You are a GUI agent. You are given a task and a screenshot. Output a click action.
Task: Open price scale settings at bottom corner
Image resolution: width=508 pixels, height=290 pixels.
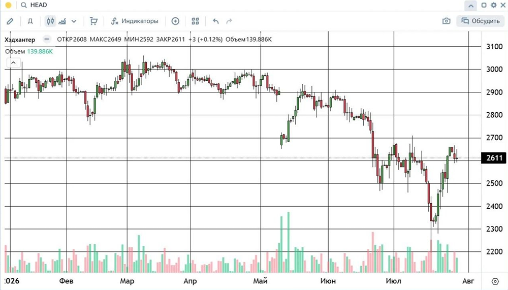tap(495, 281)
